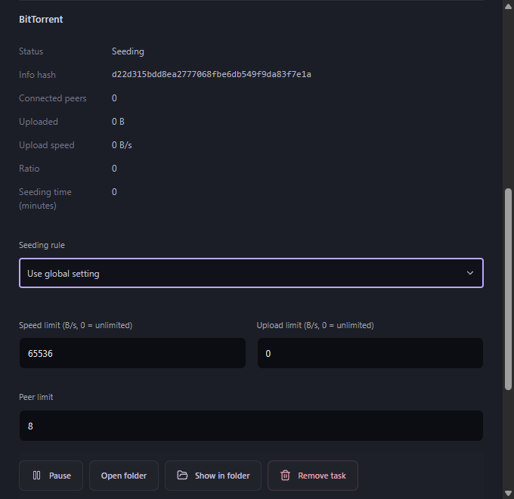The width and height of the screenshot is (514, 499).
Task: Click the trash icon in Remove task
Action: click(285, 476)
